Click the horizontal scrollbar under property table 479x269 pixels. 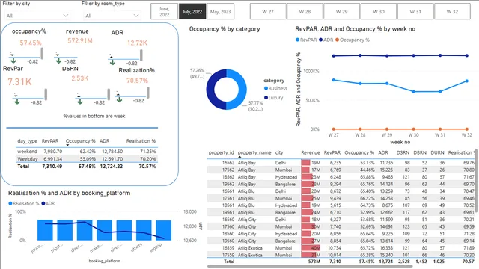310,266
